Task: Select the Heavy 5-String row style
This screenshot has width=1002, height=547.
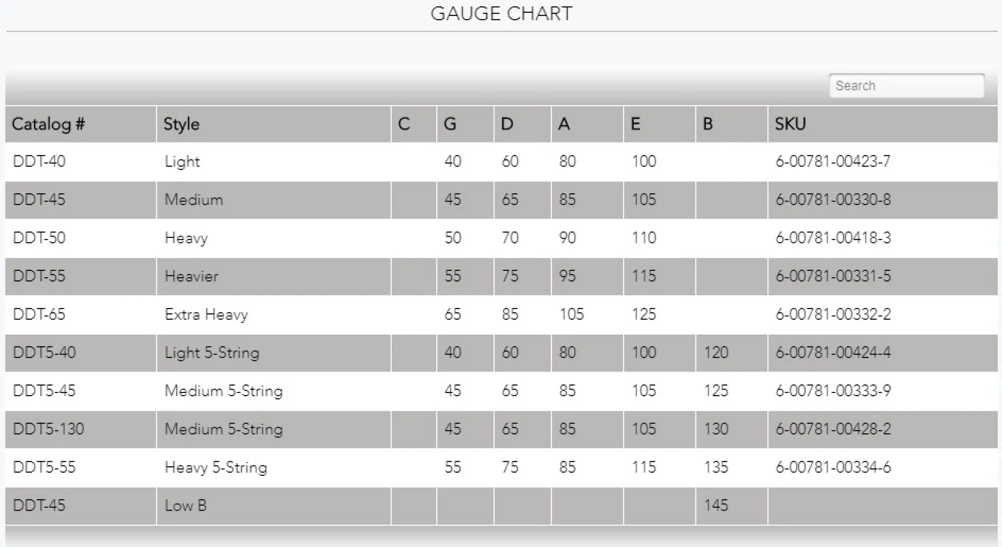Action: pos(216,468)
